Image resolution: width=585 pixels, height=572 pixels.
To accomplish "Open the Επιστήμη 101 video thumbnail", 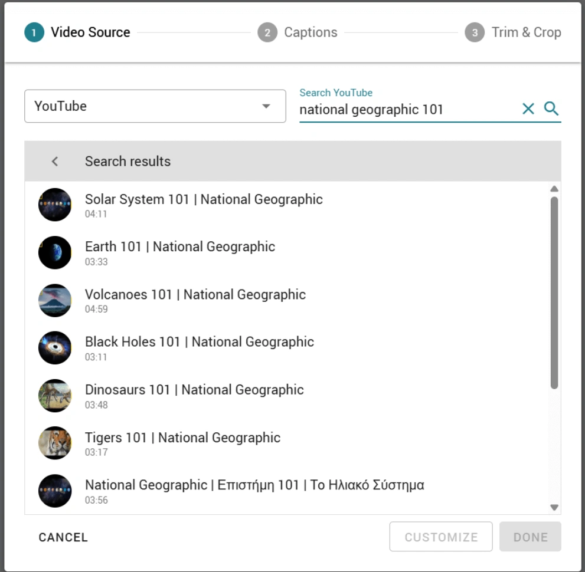I will point(55,491).
